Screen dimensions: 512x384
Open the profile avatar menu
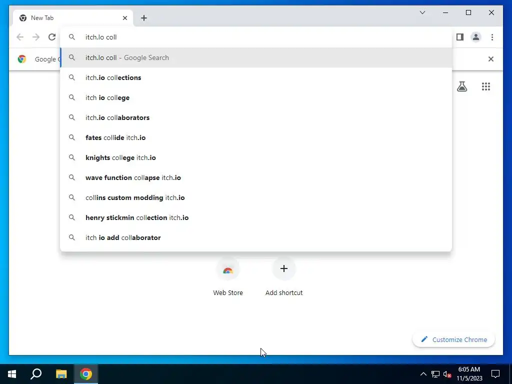(476, 37)
